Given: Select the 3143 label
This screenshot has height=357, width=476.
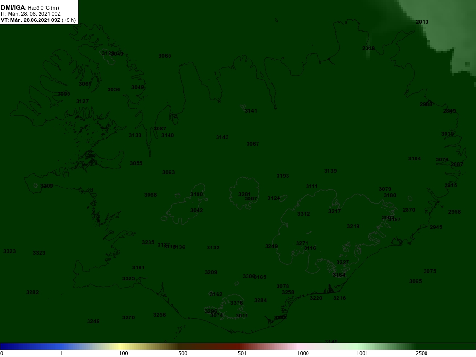Looking at the screenshot, I should 222,137.
